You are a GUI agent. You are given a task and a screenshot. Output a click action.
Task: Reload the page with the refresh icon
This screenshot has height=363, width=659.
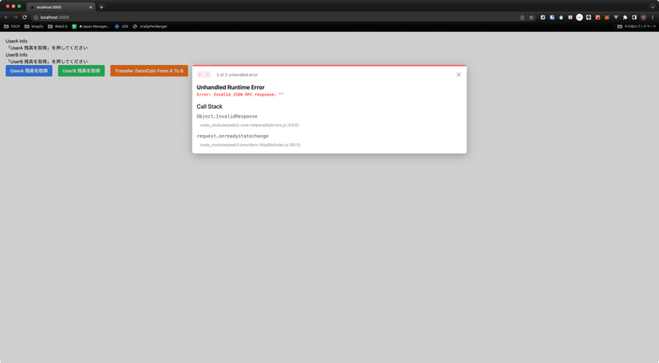(x=25, y=17)
